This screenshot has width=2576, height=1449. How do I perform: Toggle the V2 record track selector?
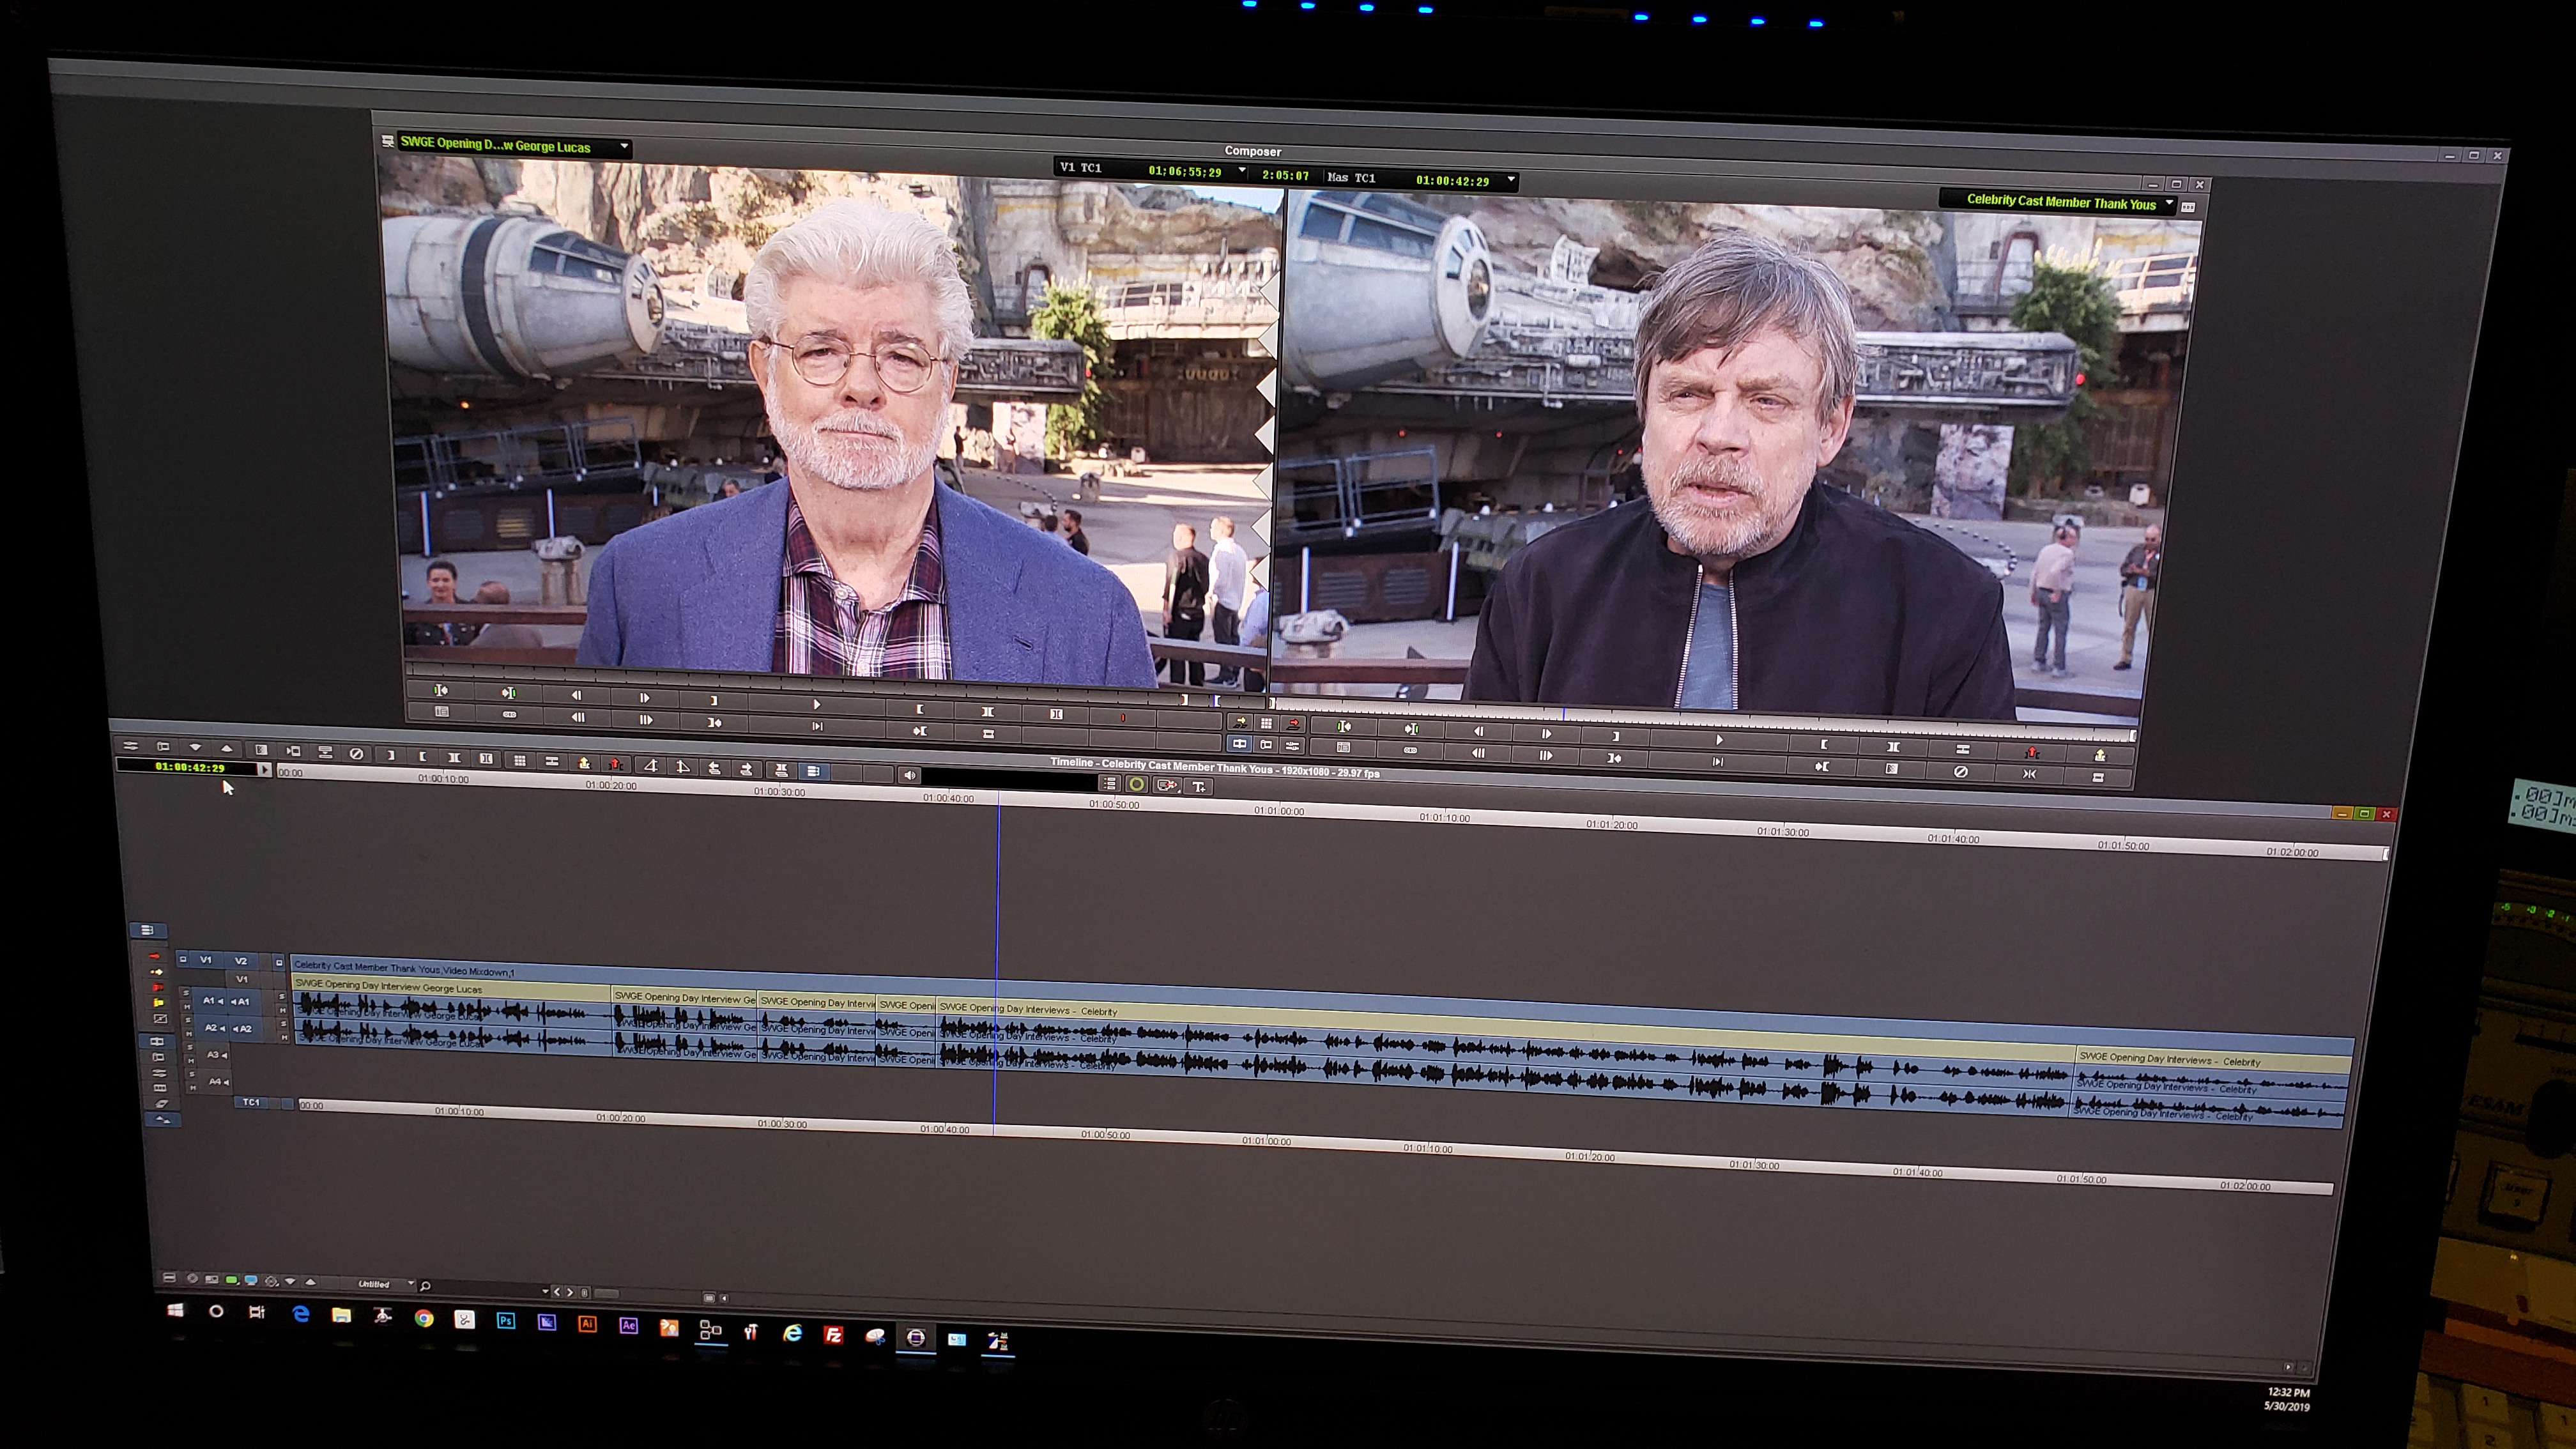[241, 961]
